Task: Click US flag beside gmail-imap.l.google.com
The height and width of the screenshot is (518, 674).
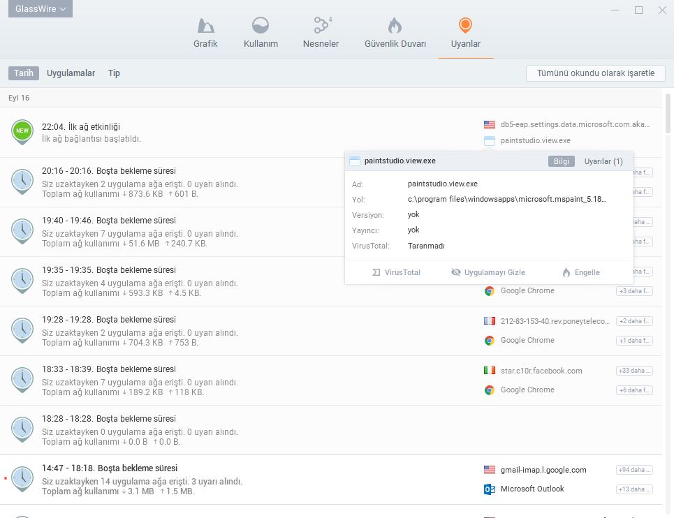Action: point(490,470)
